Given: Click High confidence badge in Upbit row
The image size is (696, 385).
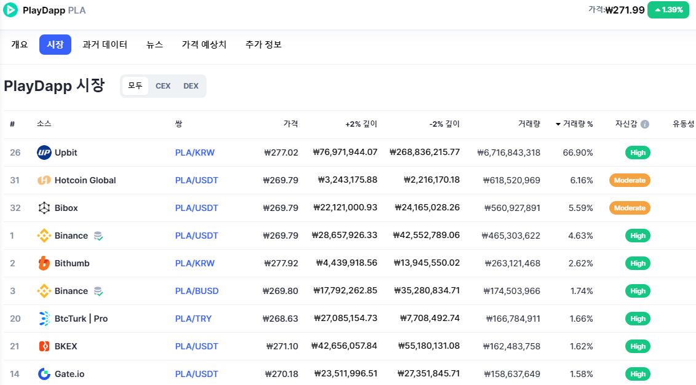Looking at the screenshot, I should [638, 153].
